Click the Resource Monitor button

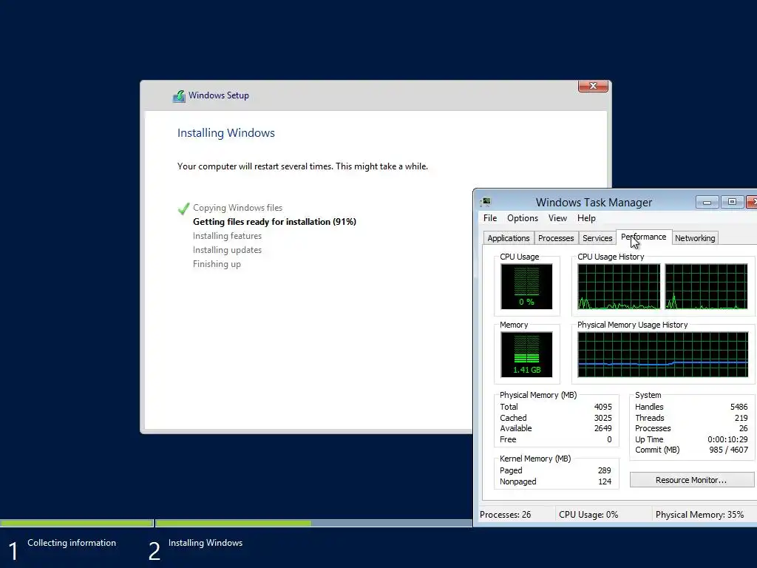691,479
